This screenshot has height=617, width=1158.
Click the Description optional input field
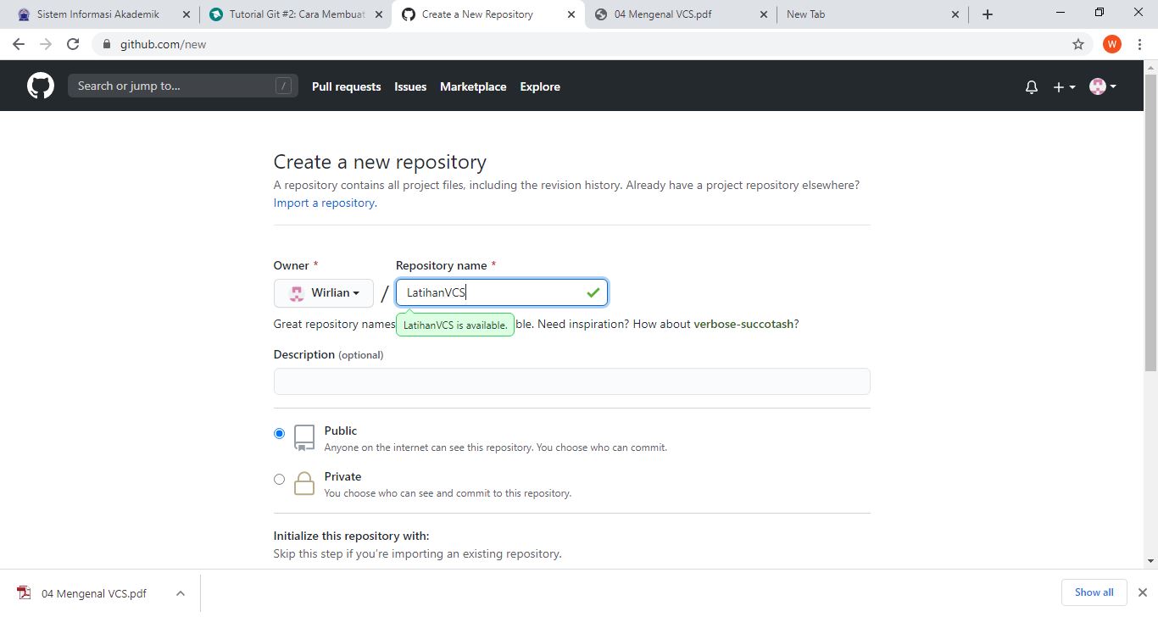coord(571,381)
